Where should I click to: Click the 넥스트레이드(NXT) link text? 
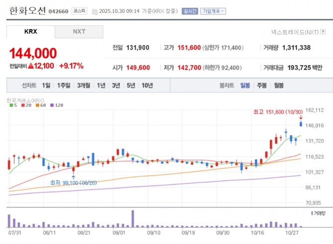[295, 32]
